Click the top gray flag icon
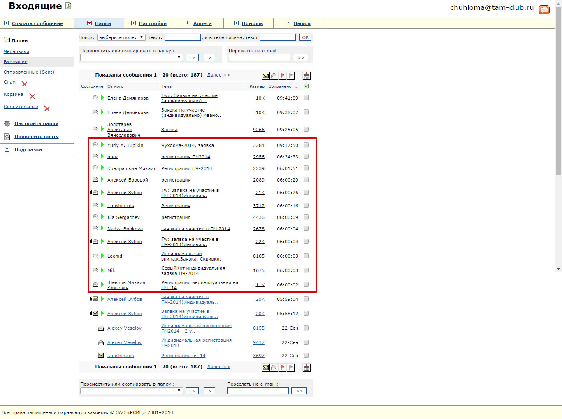 click(291, 76)
